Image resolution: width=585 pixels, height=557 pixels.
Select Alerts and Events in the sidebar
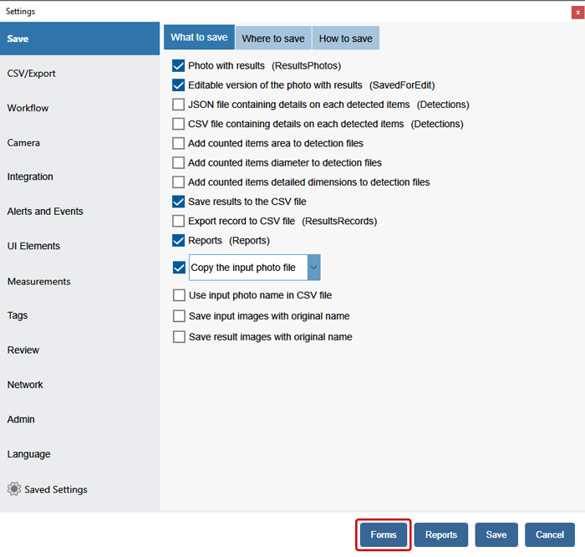pyautogui.click(x=45, y=212)
